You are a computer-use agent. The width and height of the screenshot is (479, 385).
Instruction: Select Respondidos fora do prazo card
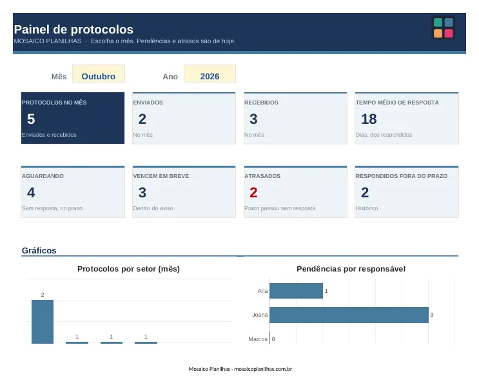[407, 192]
